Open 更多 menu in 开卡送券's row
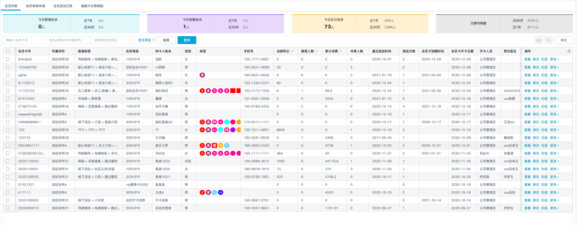 pos(555,200)
